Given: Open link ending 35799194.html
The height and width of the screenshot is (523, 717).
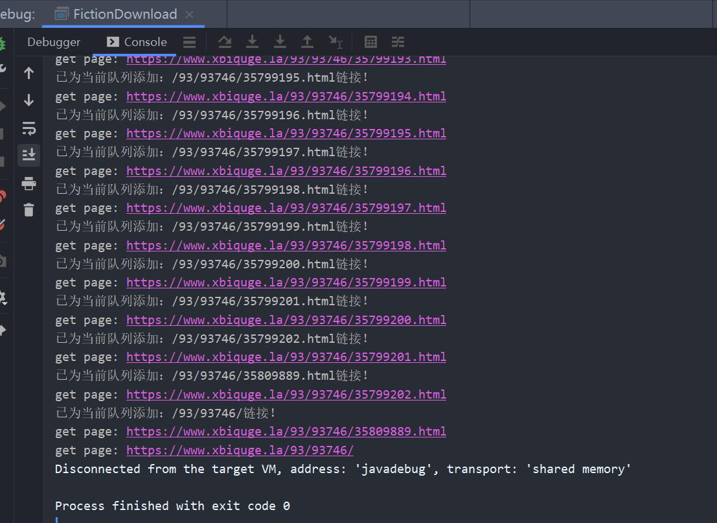Looking at the screenshot, I should click(286, 97).
